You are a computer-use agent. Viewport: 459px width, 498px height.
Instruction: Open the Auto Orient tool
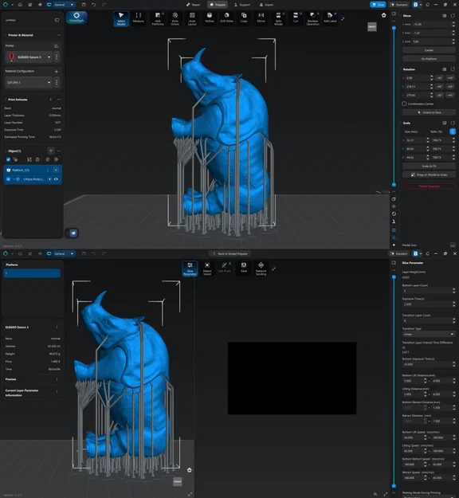175,18
